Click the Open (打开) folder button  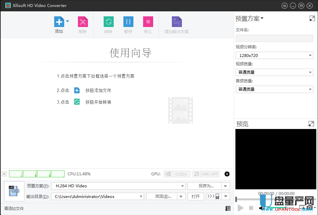[196, 197]
